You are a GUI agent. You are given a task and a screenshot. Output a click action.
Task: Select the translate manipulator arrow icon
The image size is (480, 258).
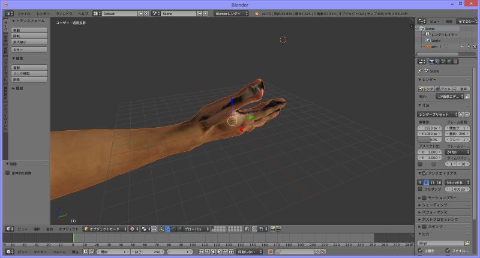click(167, 229)
